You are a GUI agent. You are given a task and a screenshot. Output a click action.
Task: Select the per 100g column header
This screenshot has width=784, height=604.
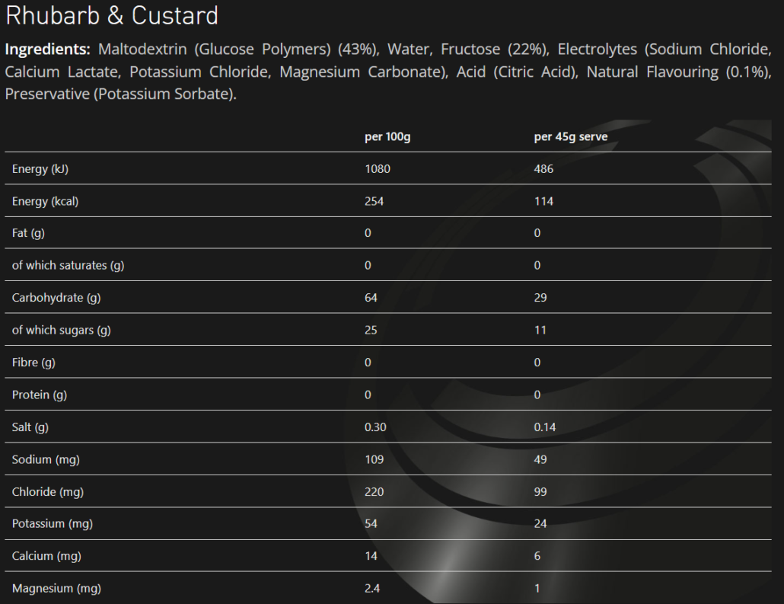click(388, 137)
